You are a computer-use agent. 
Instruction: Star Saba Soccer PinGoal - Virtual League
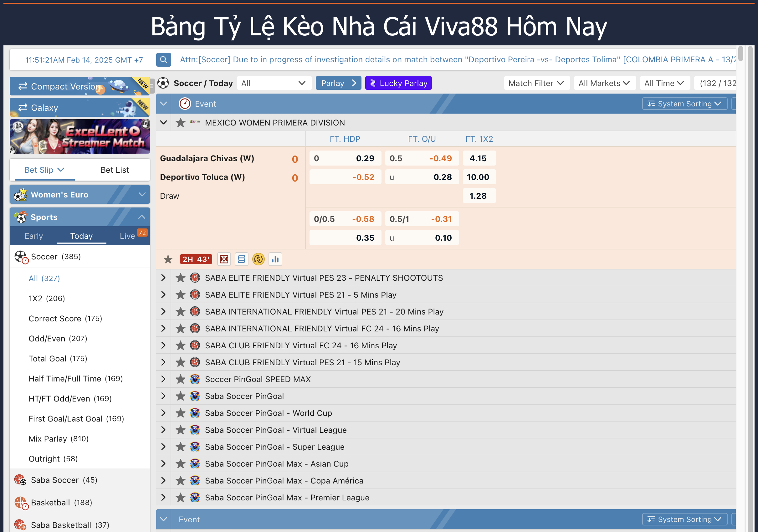point(180,430)
